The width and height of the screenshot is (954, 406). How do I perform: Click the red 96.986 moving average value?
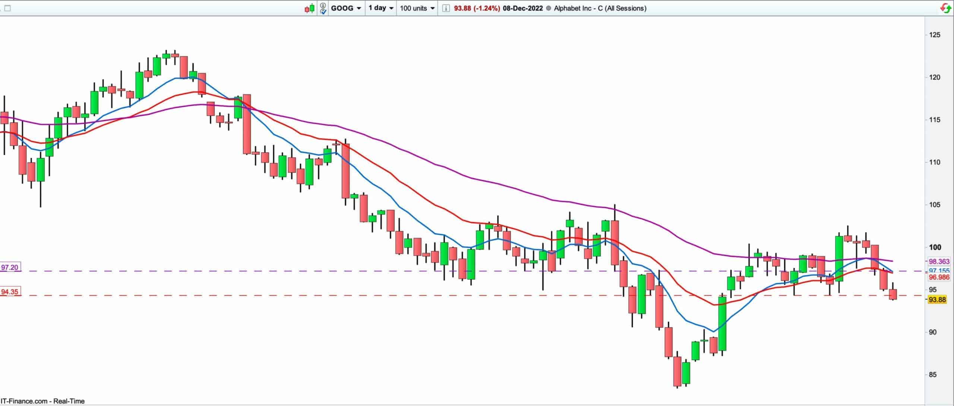[939, 277]
